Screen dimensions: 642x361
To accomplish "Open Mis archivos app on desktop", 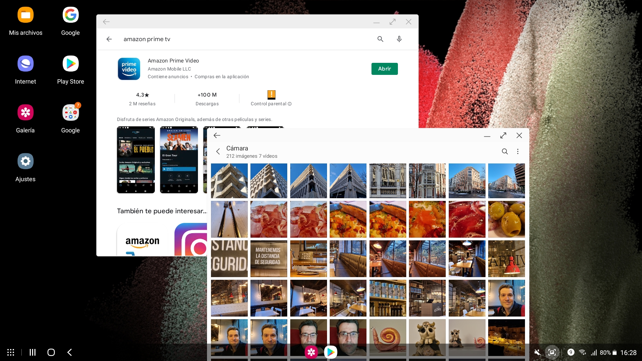I will coord(25,21).
